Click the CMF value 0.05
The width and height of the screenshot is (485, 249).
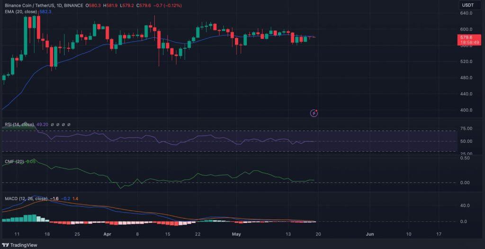click(31, 161)
